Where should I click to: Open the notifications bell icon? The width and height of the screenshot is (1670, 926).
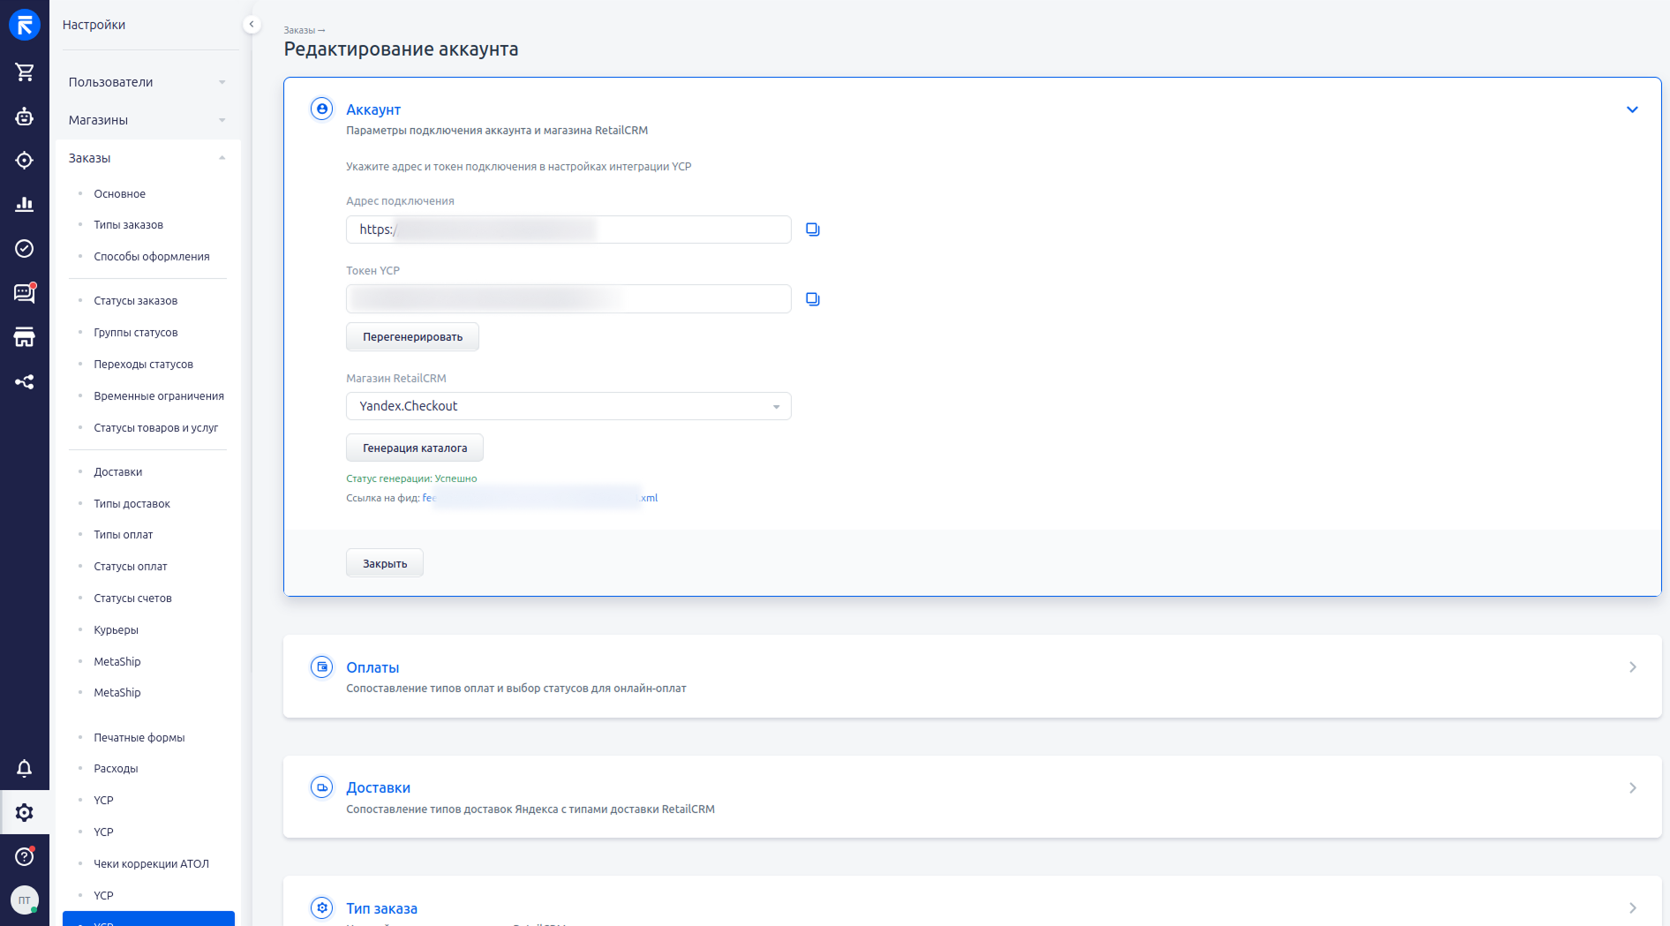click(x=25, y=768)
